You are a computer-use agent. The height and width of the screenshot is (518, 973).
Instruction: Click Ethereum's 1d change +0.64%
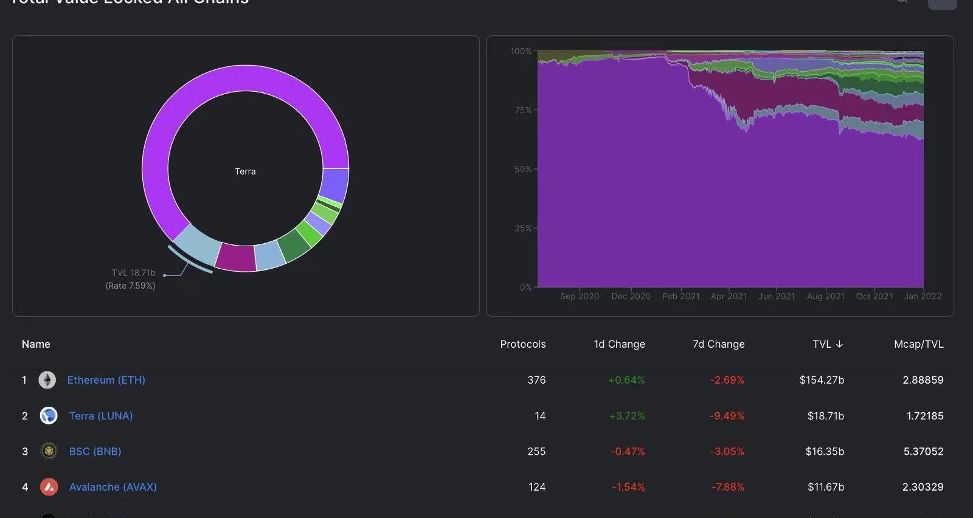point(626,380)
